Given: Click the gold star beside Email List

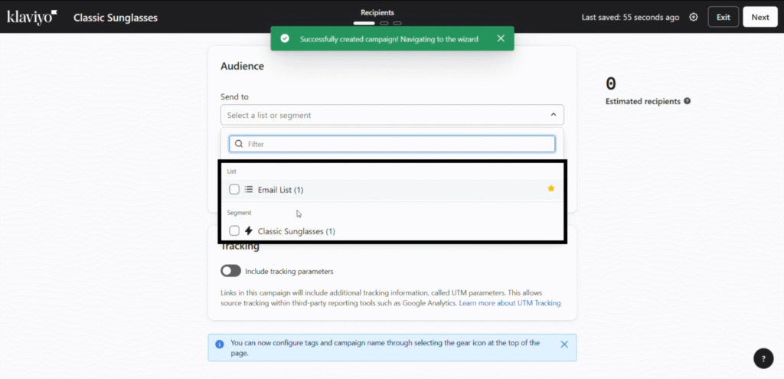Looking at the screenshot, I should (x=551, y=189).
